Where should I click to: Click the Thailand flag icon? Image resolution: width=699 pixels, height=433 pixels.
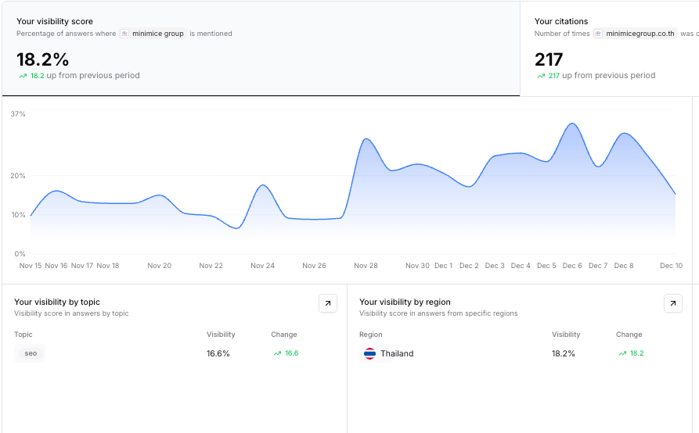[x=369, y=353]
